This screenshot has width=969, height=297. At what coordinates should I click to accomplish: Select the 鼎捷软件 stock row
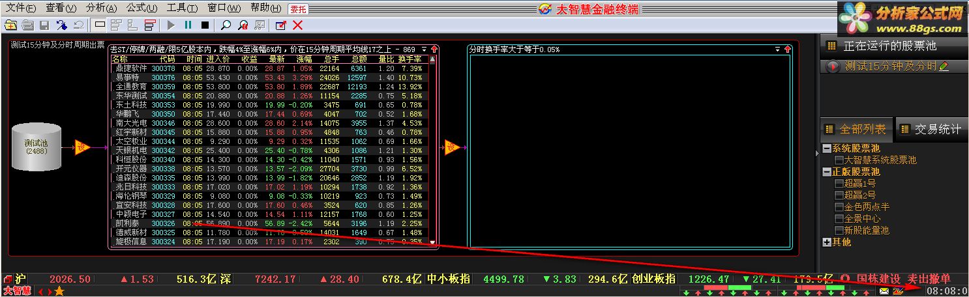pyautogui.click(x=269, y=68)
